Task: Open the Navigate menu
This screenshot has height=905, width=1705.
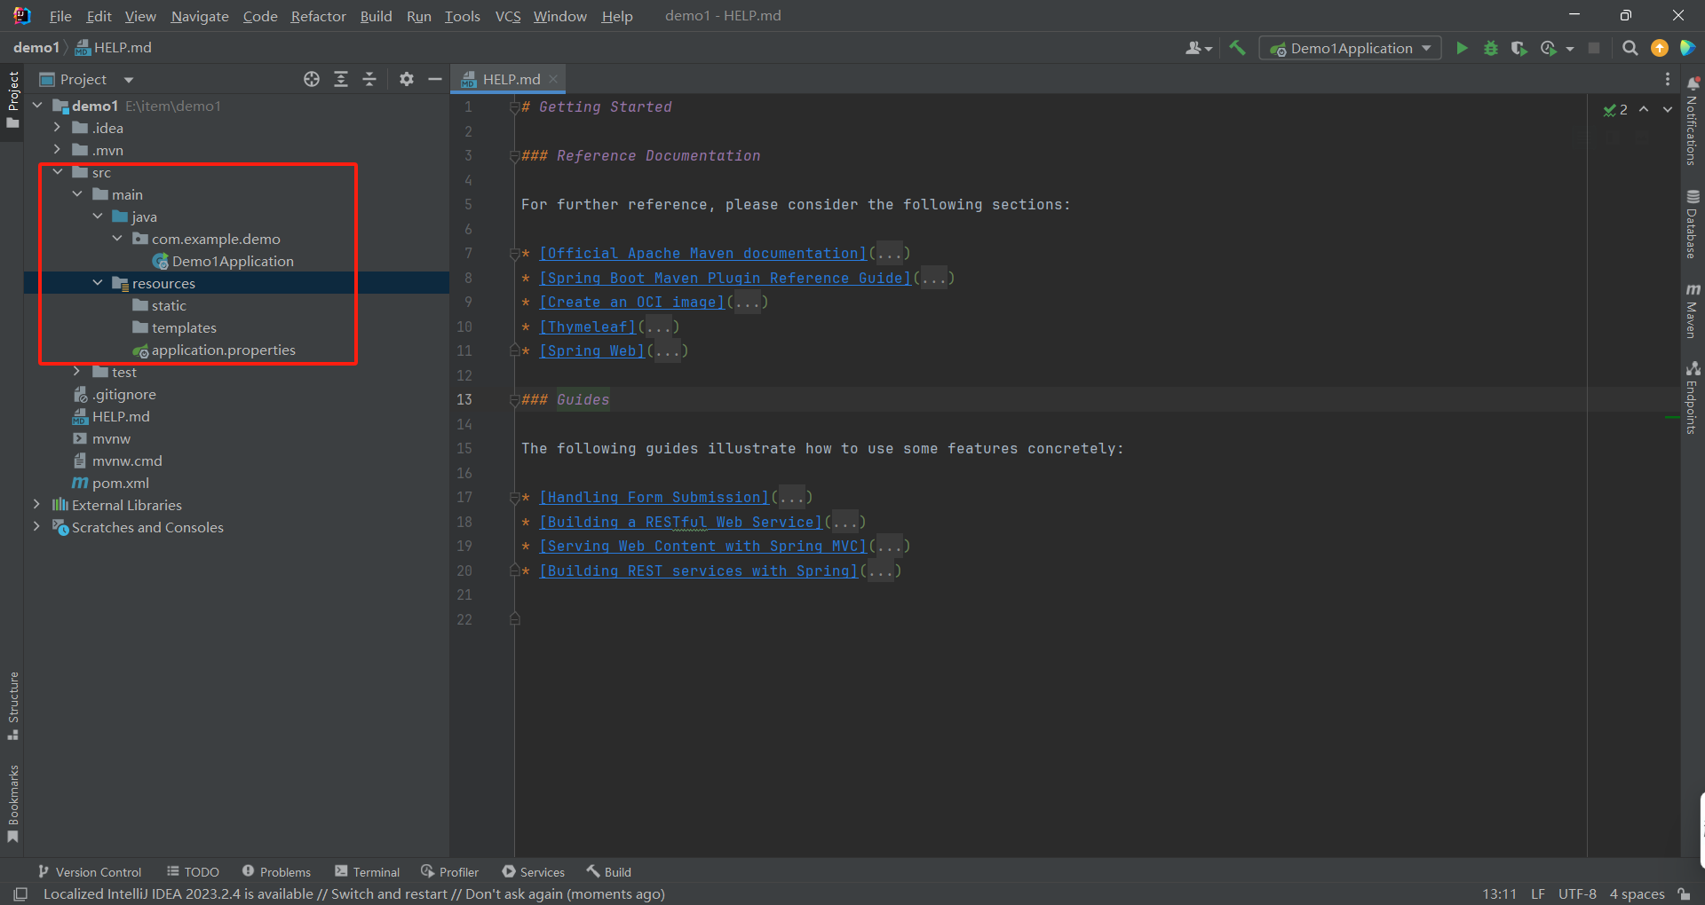Action: click(x=200, y=16)
